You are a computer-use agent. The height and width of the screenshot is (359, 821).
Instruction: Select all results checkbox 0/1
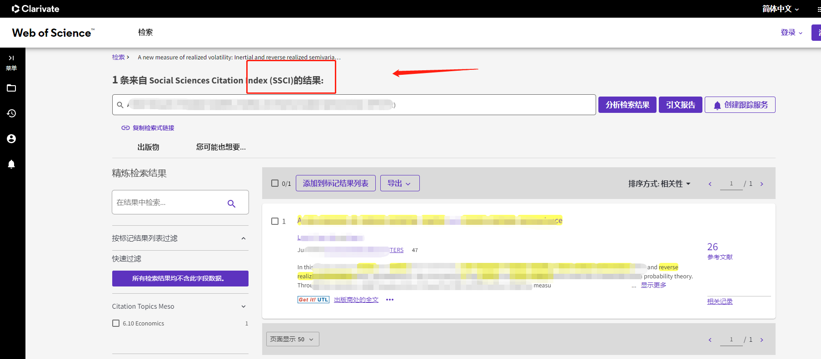275,183
